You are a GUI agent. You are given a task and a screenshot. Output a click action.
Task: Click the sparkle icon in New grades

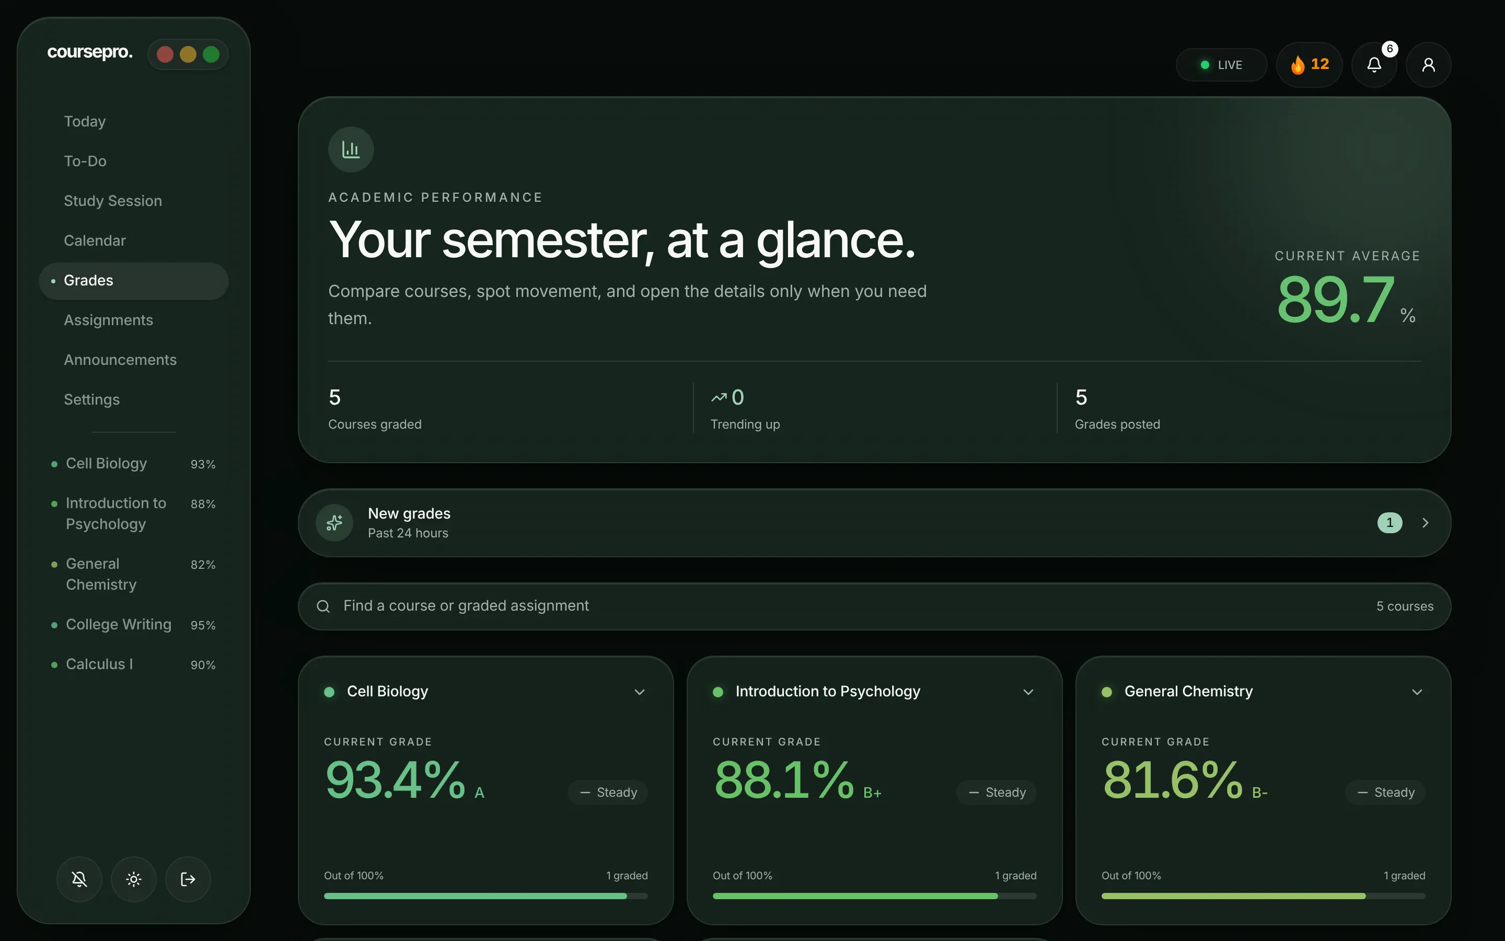334,523
